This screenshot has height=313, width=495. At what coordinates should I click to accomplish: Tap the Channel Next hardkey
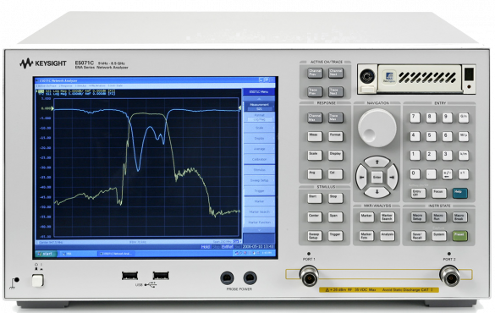(336, 74)
